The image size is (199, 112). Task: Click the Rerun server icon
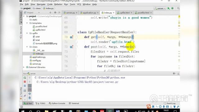click(x=25, y=77)
